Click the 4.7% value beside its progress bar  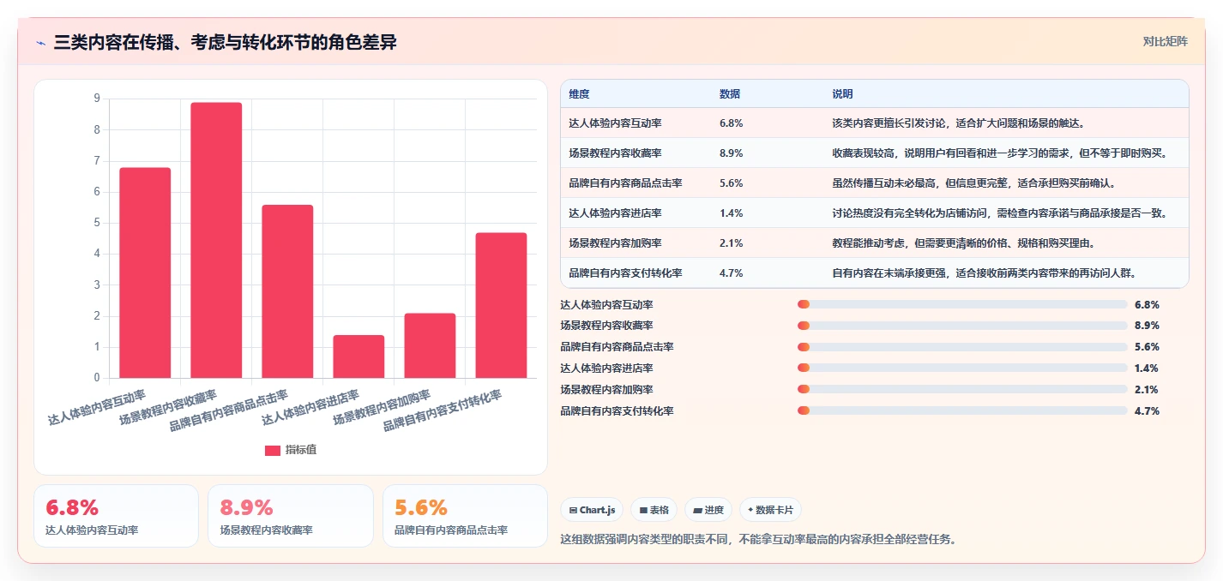[x=1147, y=411]
